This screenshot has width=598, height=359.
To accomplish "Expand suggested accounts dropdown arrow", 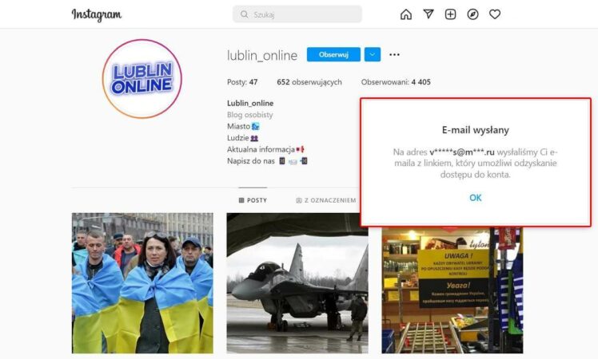I will pyautogui.click(x=373, y=54).
